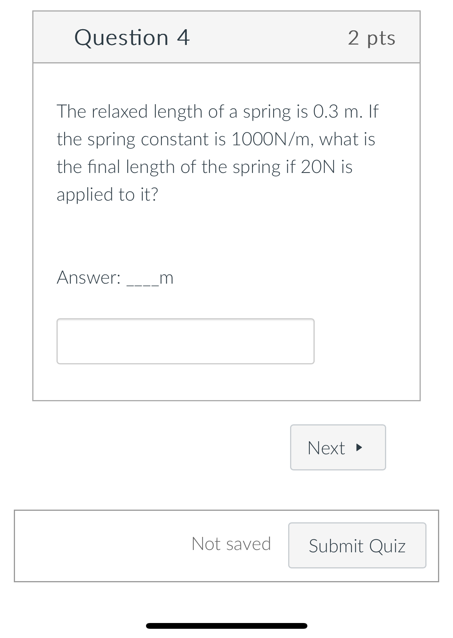The height and width of the screenshot is (638, 453).
Task: Click below the answer box inside the card
Action: [x=227, y=382]
